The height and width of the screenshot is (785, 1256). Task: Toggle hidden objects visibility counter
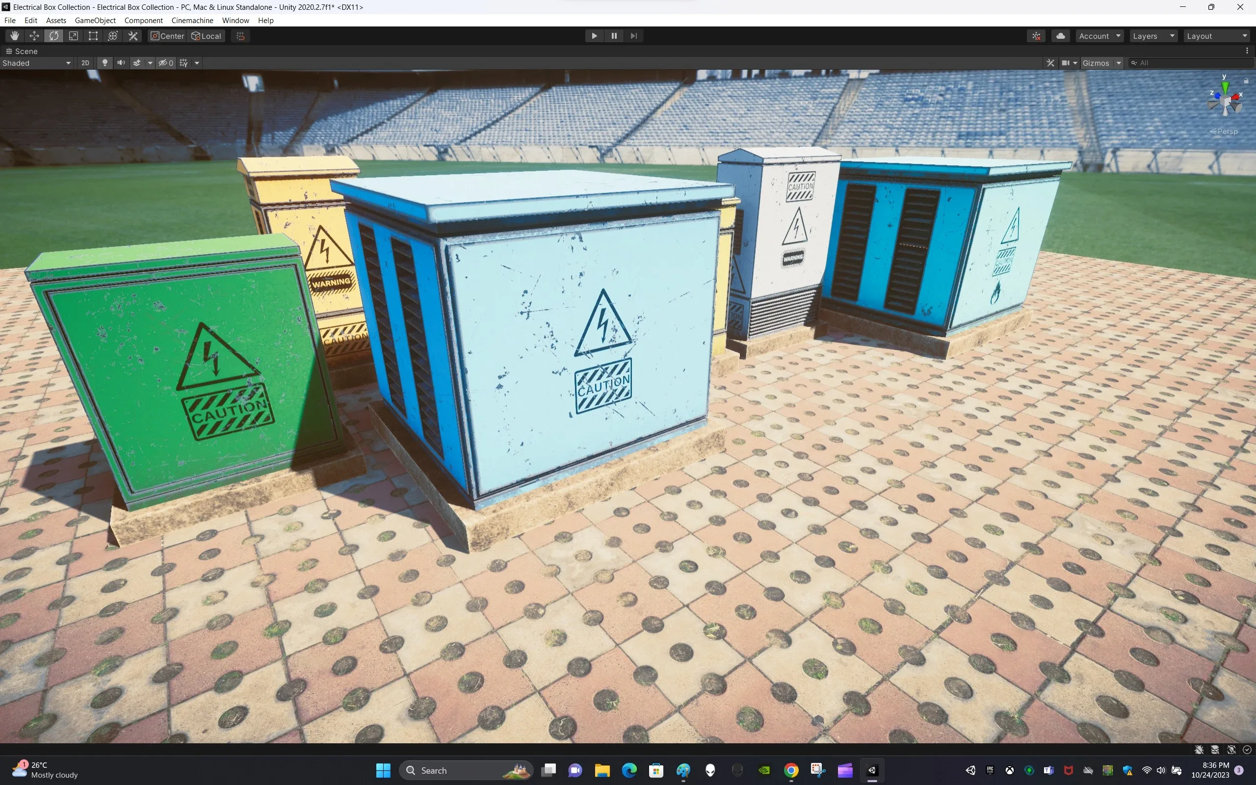[x=166, y=63]
